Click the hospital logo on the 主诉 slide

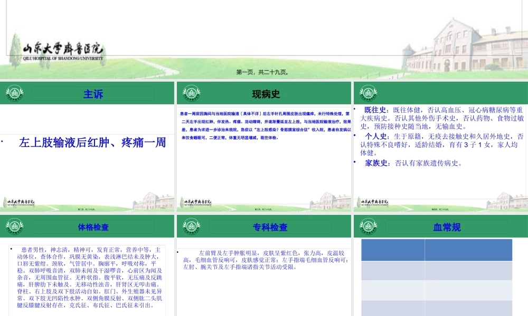pyautogui.click(x=14, y=93)
